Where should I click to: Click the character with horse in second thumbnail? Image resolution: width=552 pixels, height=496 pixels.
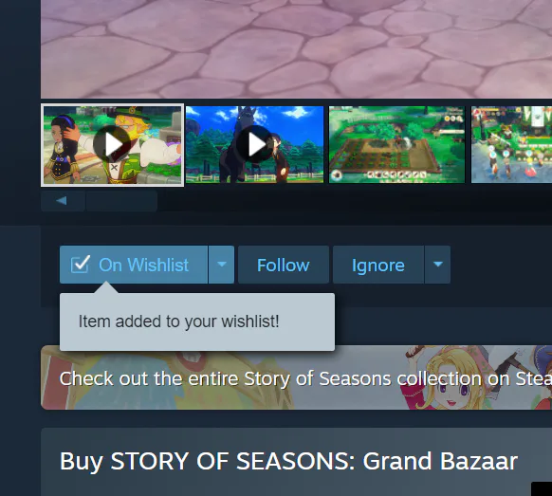click(x=280, y=158)
